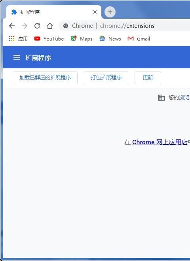This screenshot has width=190, height=261.
Task: Click the browser back arrow
Action: [x=12, y=26]
